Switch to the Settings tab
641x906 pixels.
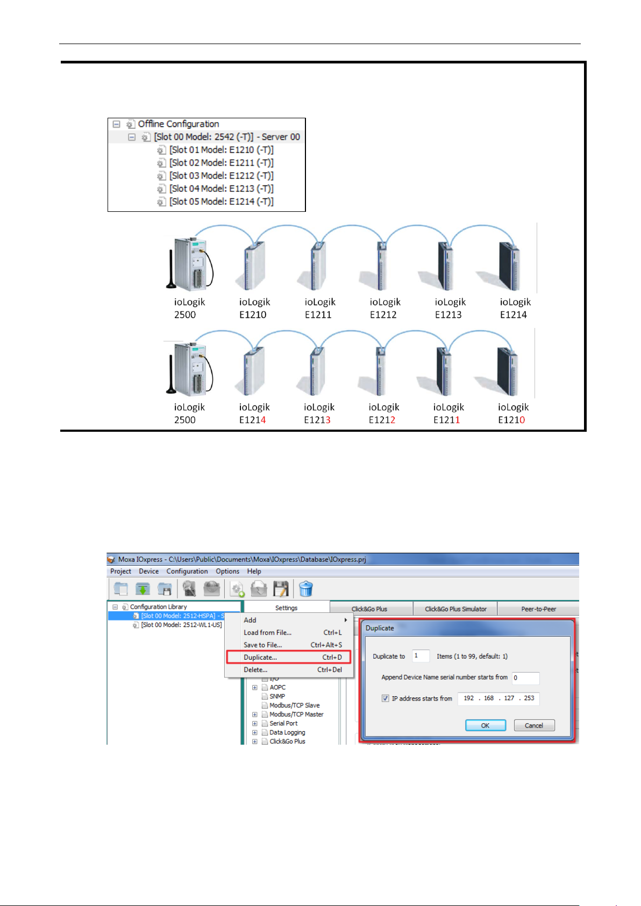point(286,608)
